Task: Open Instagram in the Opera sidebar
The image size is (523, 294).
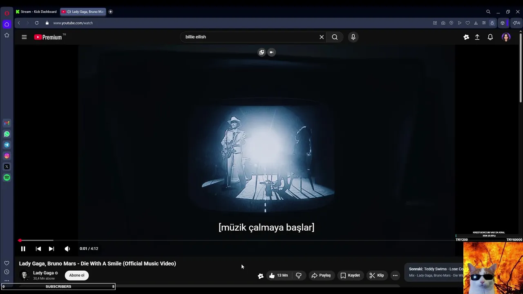Action: (x=7, y=156)
